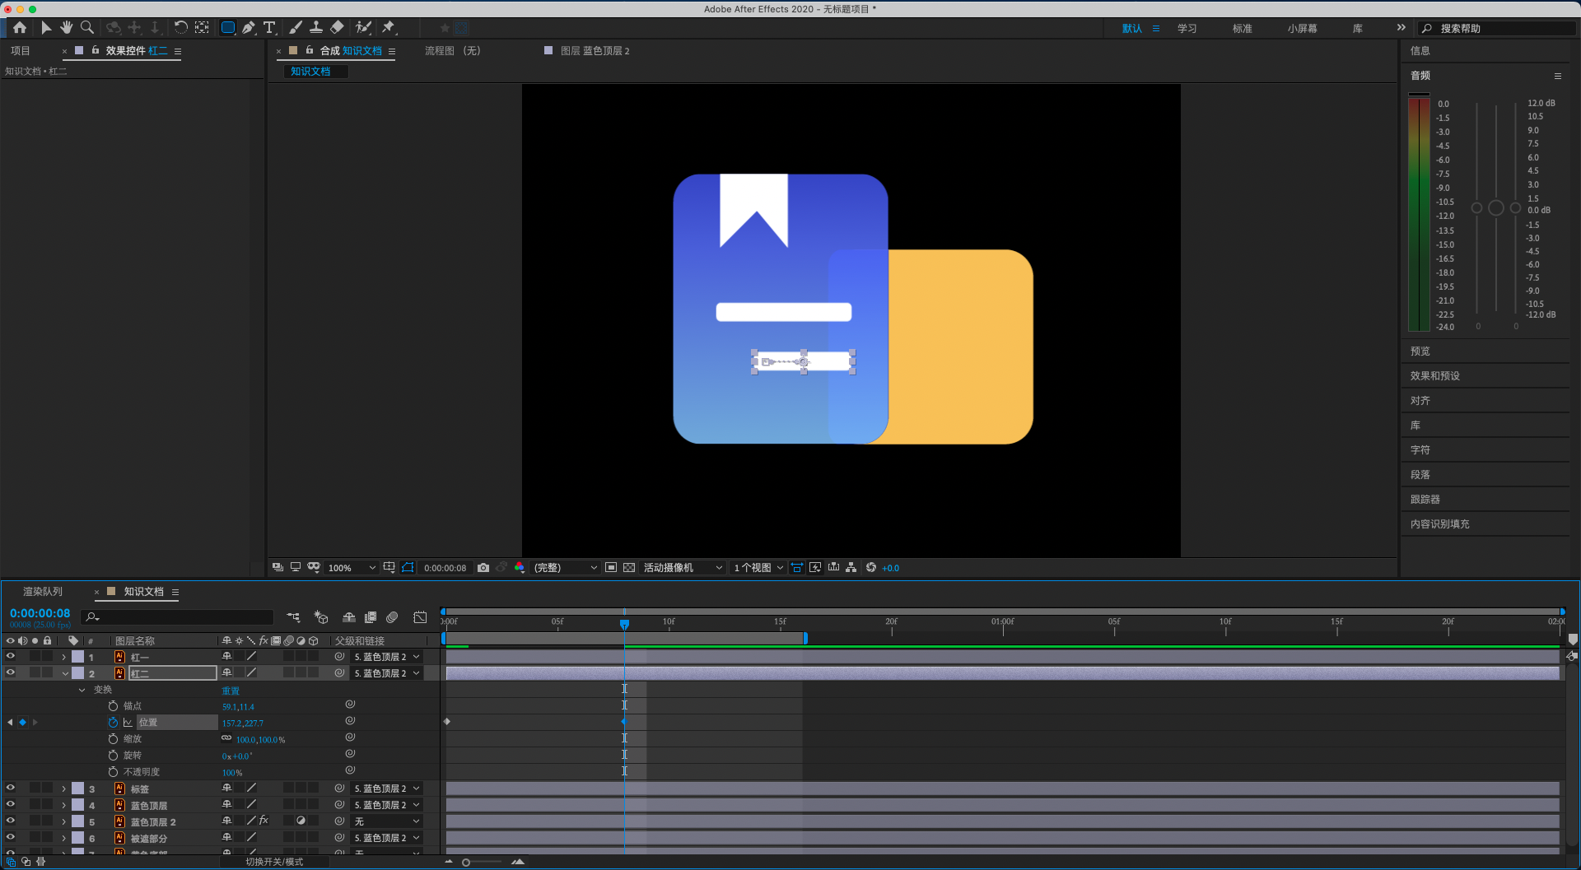Toggle the transparency grid icon in viewer

629,568
